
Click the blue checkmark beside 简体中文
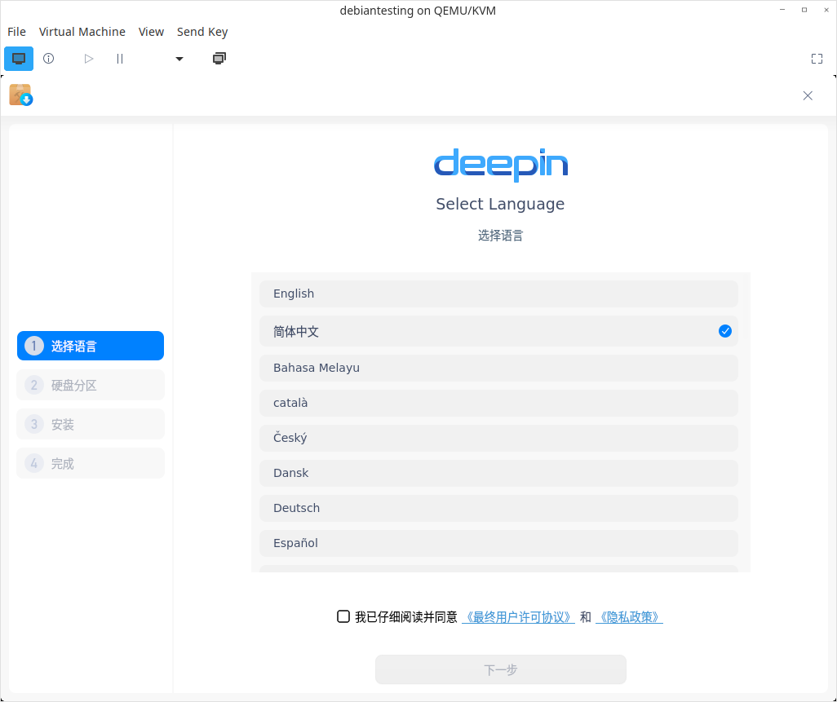coord(725,331)
